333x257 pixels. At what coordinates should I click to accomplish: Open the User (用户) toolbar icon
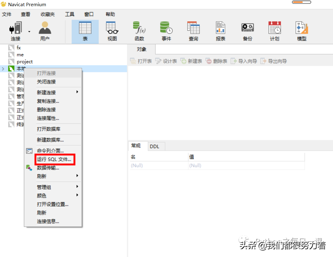coord(45,32)
